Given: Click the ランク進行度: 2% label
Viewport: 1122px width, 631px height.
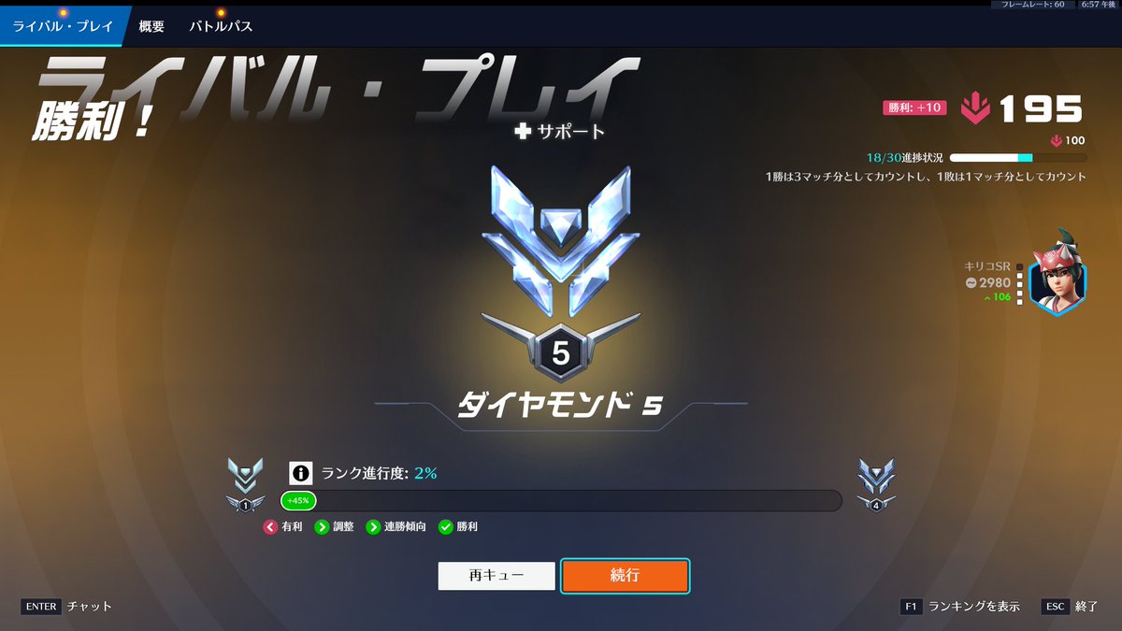Looking at the screenshot, I should 379,473.
